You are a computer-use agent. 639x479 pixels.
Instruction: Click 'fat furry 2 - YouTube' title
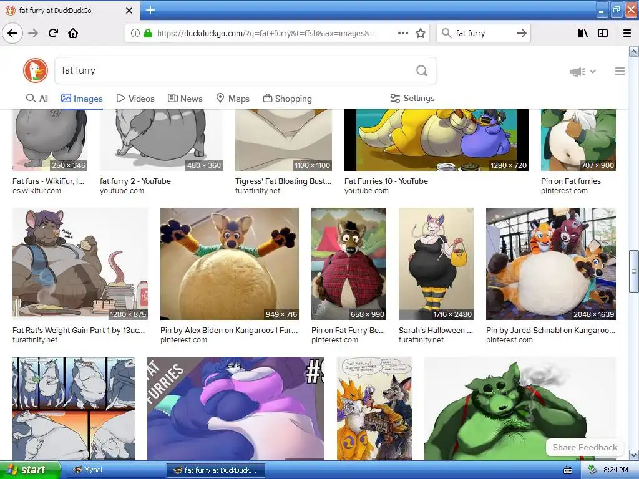[135, 181]
